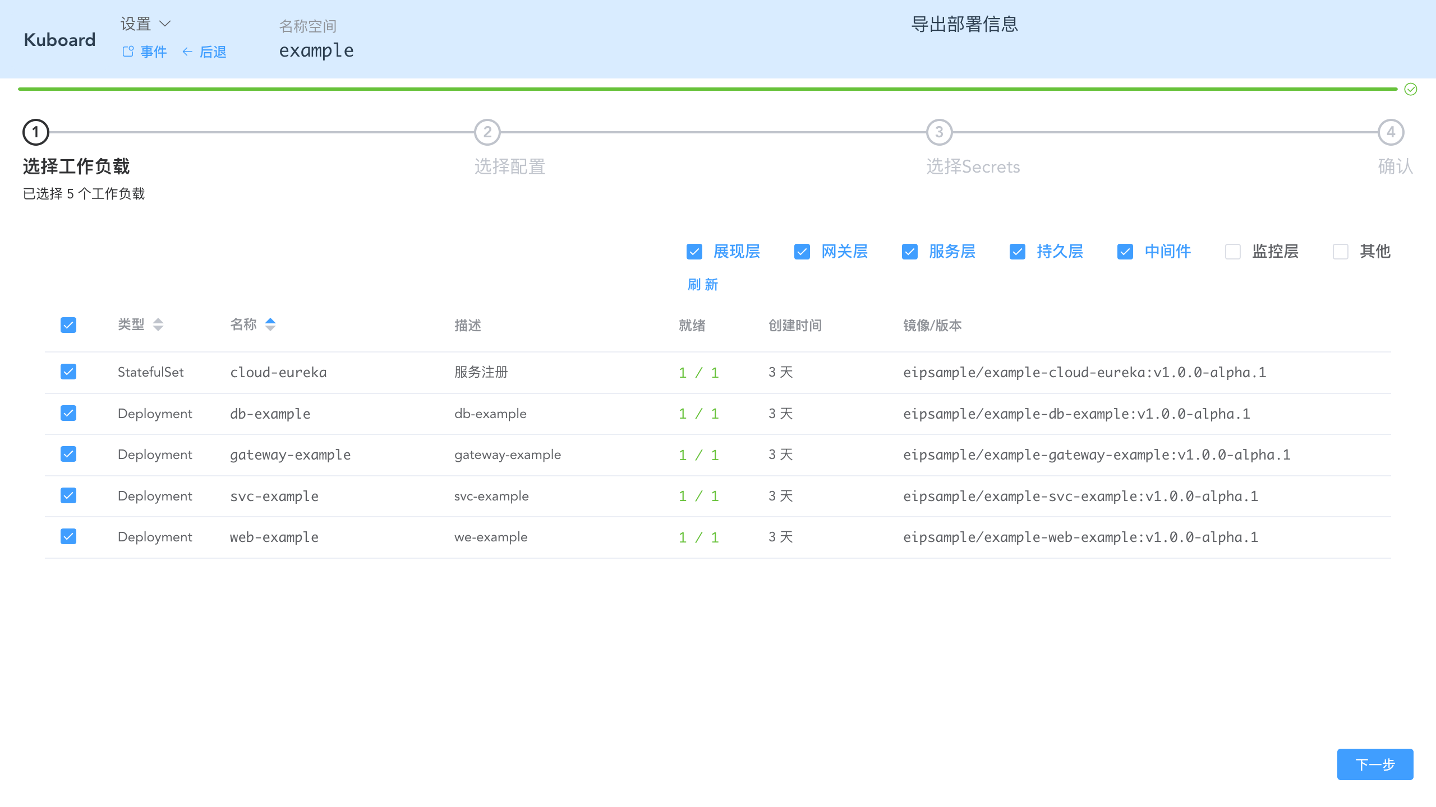Screen dimensions: 1436x807
Task: Uncheck the cloud-eureka StatefulSet row
Action: click(x=68, y=372)
